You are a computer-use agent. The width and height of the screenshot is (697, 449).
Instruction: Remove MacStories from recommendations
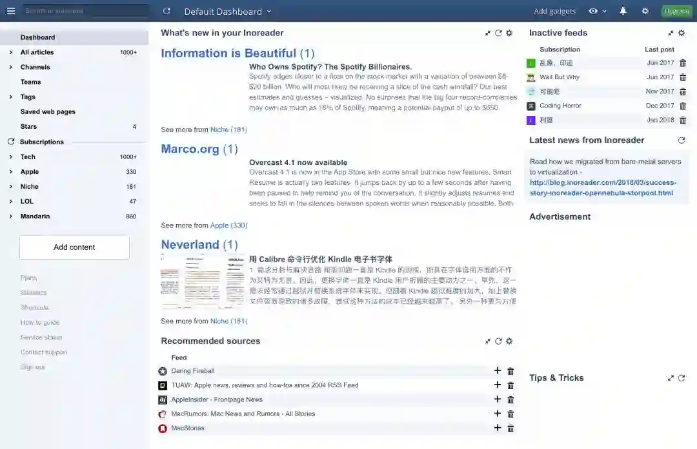[x=510, y=428]
